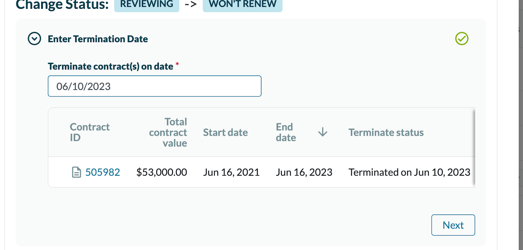Viewport: 523px width, 250px height.
Task: Sort by Terminate status column header
Action: tap(386, 133)
